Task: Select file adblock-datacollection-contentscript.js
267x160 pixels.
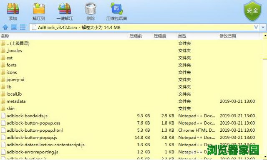Action: pyautogui.click(x=131, y=145)
